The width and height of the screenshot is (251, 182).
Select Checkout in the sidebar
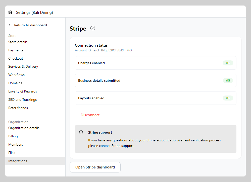pos(16,58)
